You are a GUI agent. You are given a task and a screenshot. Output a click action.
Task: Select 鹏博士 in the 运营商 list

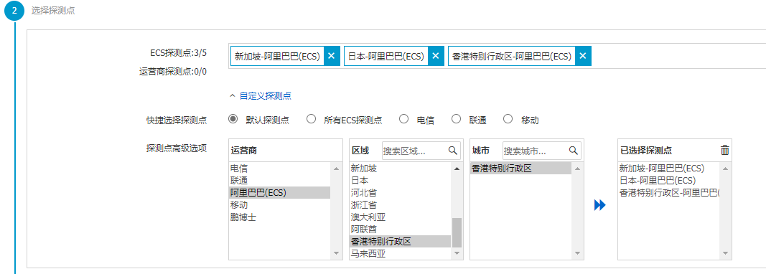coord(280,217)
